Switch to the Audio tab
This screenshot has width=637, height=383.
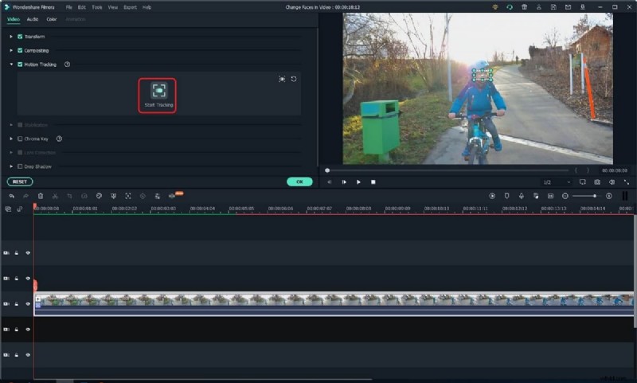click(x=33, y=19)
